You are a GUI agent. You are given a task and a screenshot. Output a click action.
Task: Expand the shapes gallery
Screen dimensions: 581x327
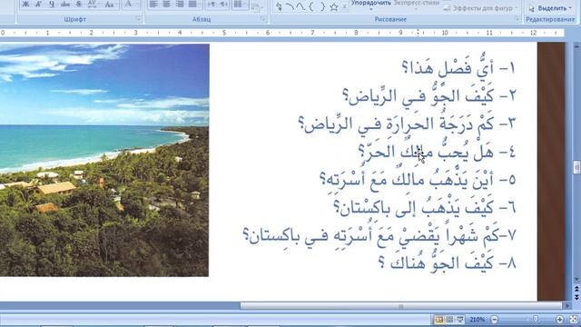(345, 6)
